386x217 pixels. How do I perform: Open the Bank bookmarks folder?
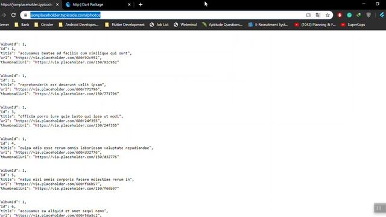click(22, 25)
